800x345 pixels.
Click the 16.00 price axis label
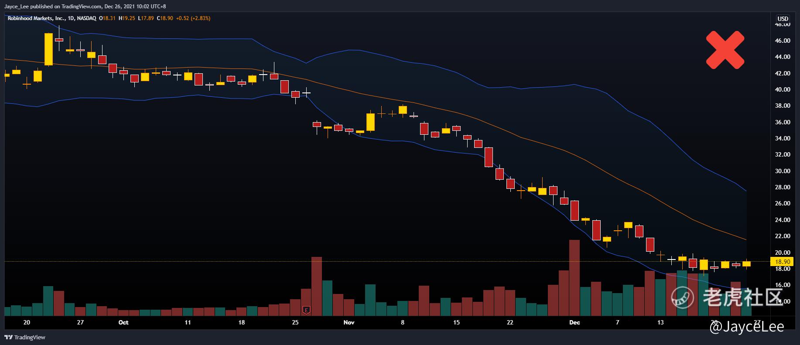[783, 285]
